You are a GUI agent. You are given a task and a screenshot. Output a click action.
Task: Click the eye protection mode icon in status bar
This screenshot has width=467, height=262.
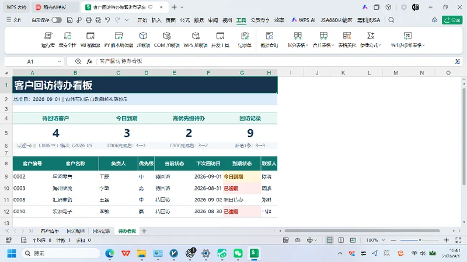click(298, 240)
